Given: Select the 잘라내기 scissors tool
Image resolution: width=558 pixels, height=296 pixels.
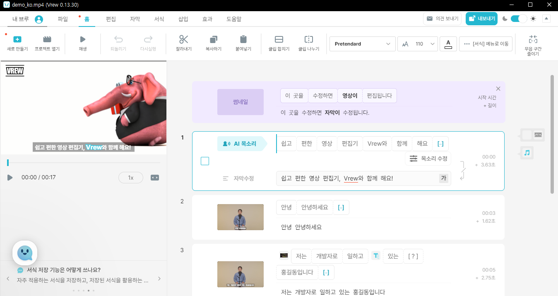Looking at the screenshot, I should 184,39.
